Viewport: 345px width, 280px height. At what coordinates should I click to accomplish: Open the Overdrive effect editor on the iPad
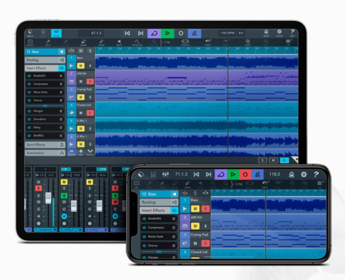tap(61, 119)
